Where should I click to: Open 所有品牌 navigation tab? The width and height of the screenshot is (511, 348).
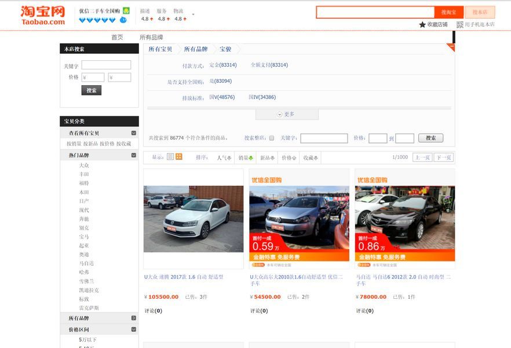pyautogui.click(x=151, y=37)
